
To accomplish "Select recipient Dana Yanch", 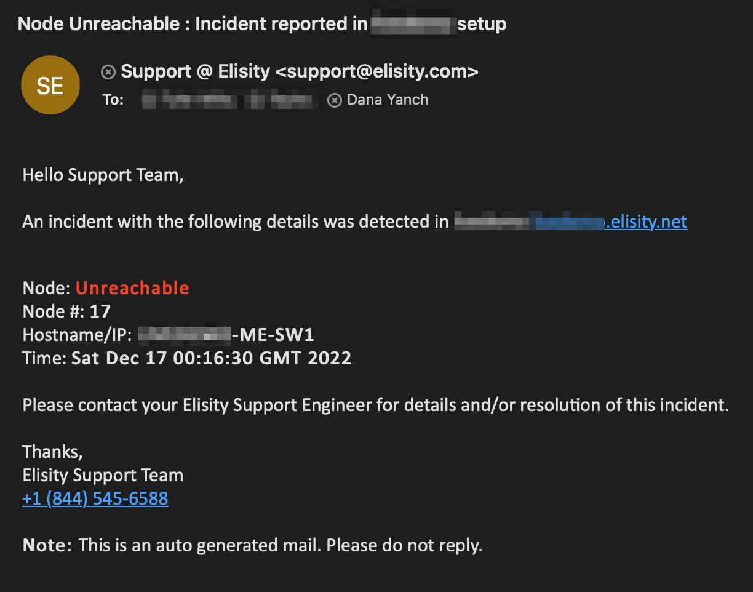I will pyautogui.click(x=388, y=100).
